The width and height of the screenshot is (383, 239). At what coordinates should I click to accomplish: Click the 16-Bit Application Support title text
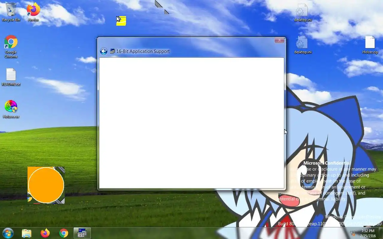click(x=143, y=51)
